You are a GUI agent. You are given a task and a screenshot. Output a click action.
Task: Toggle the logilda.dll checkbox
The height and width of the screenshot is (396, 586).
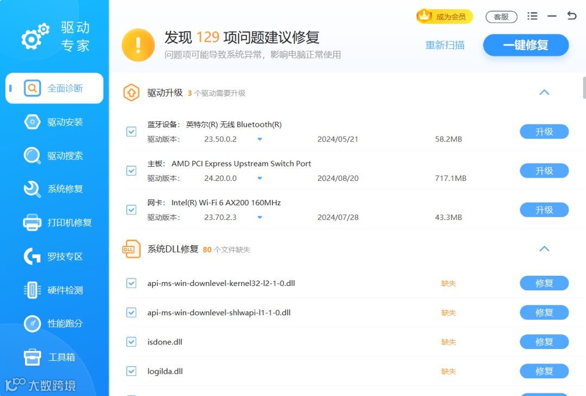pos(131,371)
